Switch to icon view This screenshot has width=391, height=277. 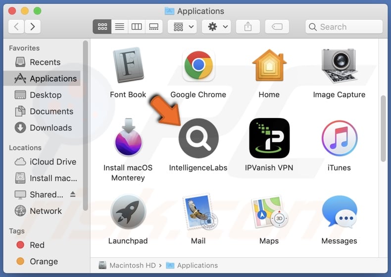(x=102, y=27)
